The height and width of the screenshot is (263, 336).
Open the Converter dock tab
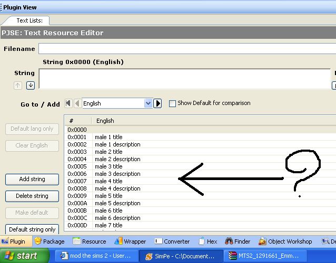coord(172,241)
